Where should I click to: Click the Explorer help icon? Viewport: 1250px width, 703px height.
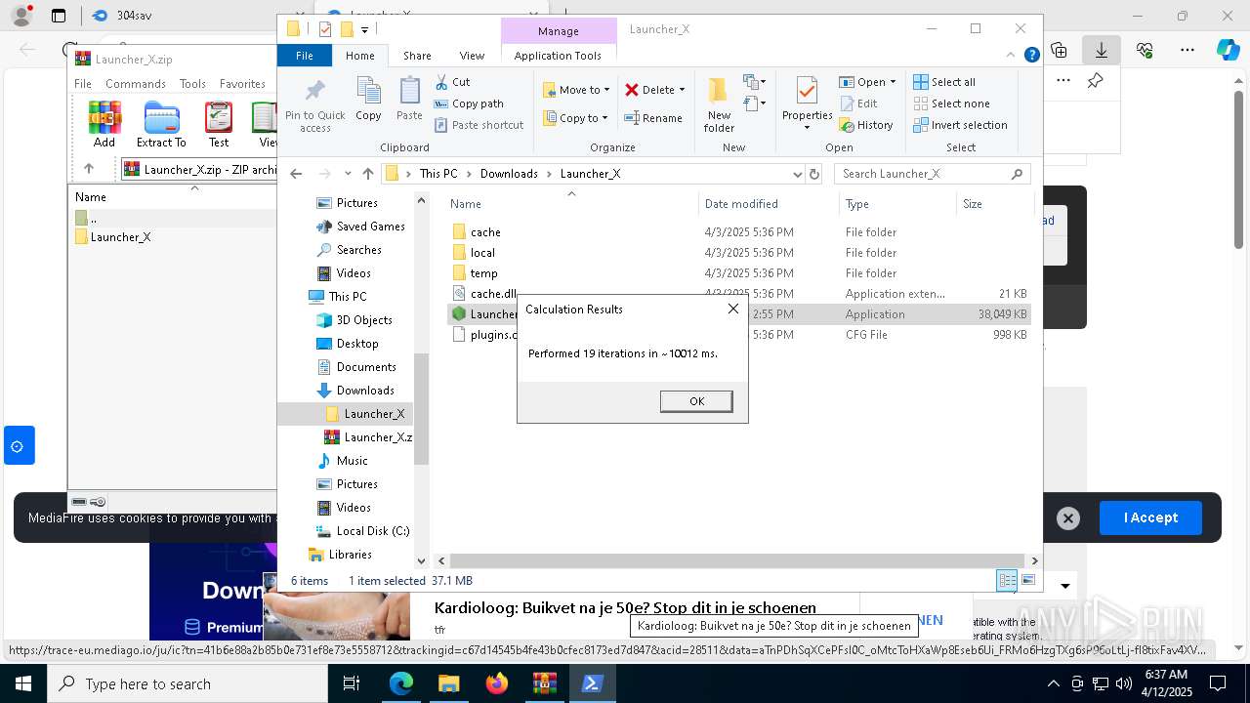(x=1031, y=56)
